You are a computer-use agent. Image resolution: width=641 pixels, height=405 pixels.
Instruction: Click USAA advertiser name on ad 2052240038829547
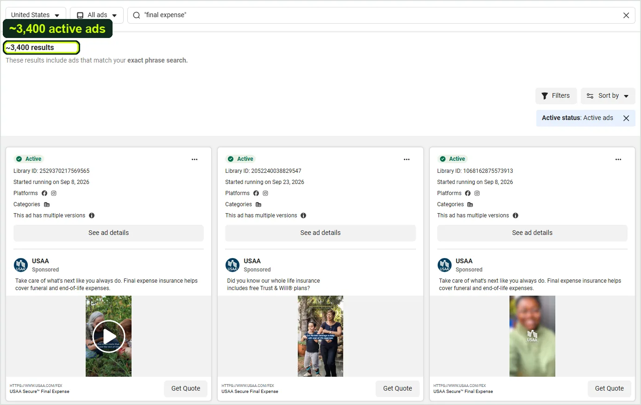tap(252, 261)
